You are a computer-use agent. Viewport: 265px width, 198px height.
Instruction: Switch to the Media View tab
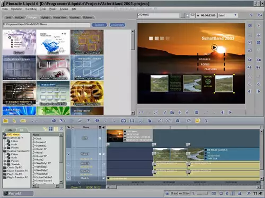[x=59, y=17]
